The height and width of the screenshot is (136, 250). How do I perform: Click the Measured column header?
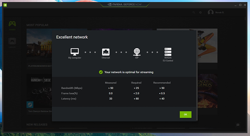(111, 83)
